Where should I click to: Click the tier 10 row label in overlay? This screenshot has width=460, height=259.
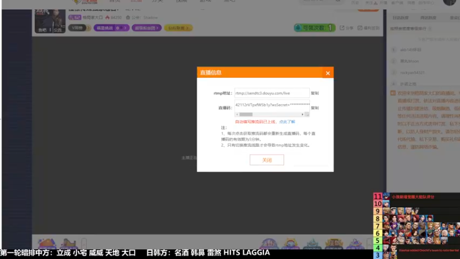click(378, 204)
